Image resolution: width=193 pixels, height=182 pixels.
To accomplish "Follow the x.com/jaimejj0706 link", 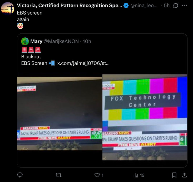I will (83, 63).
